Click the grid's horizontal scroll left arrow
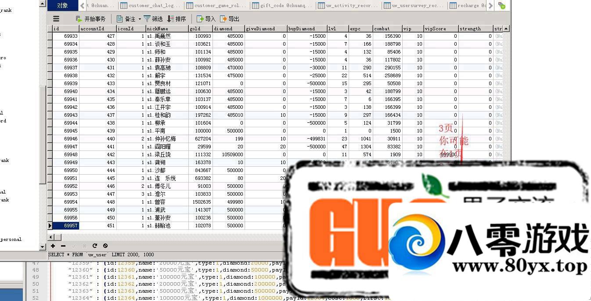This screenshot has height=301, width=591. pyautogui.click(x=50, y=237)
